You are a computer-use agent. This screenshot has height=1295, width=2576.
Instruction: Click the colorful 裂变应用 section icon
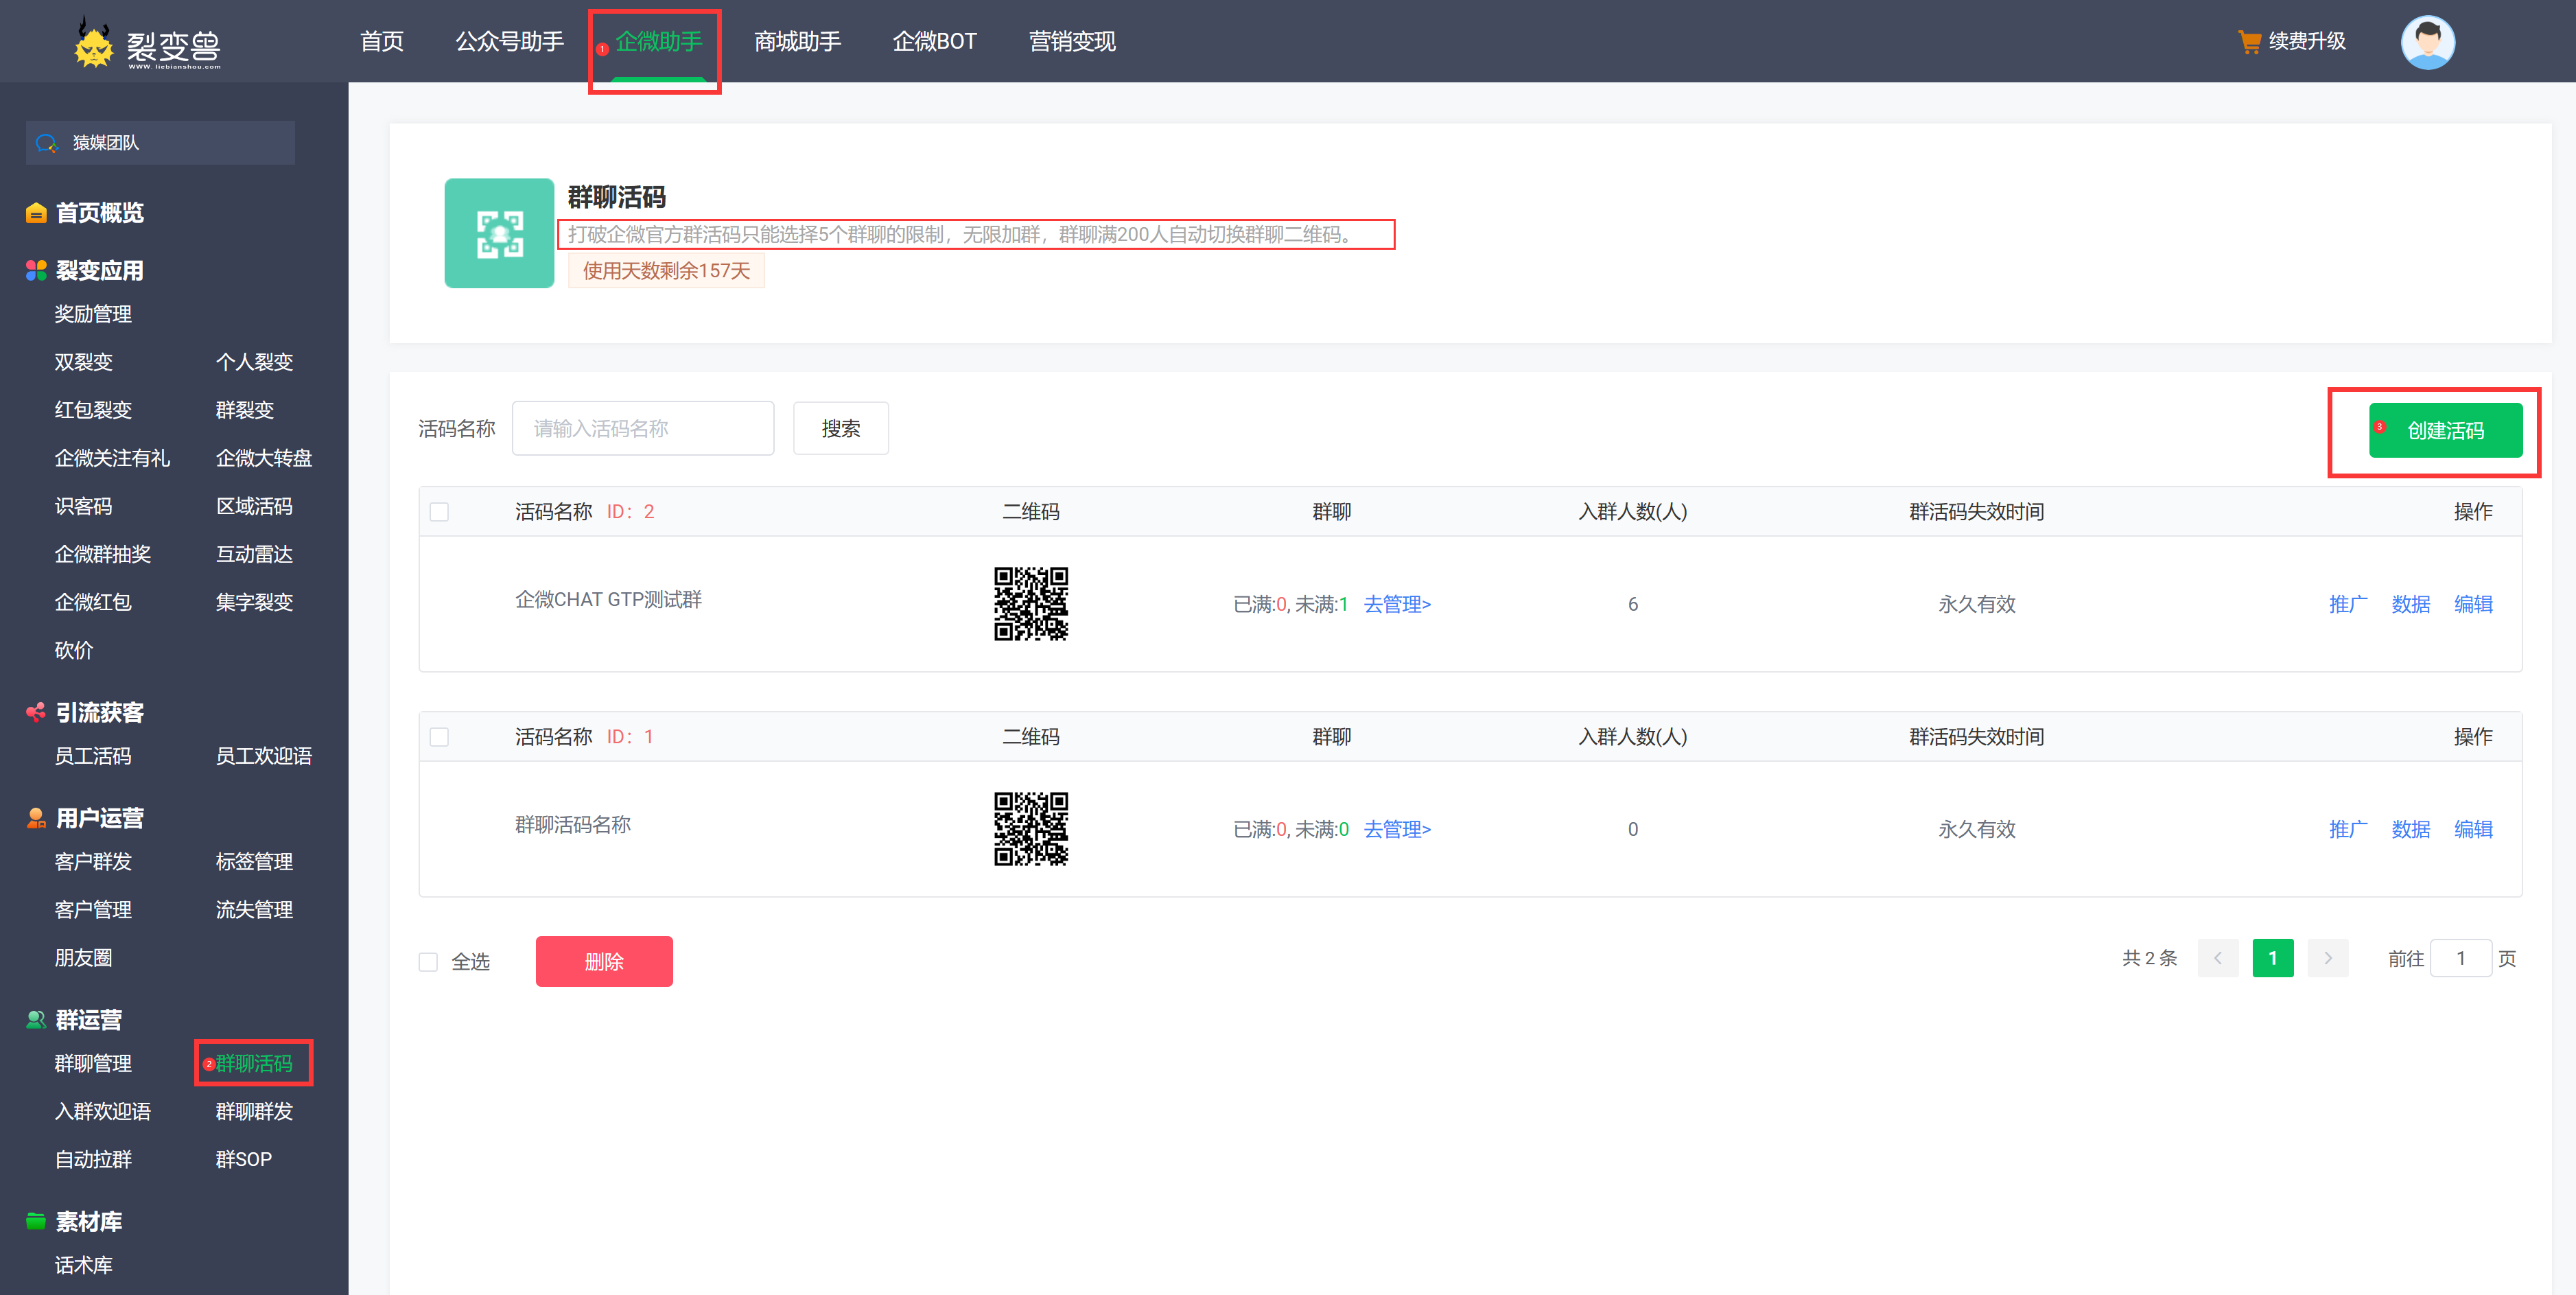point(36,269)
